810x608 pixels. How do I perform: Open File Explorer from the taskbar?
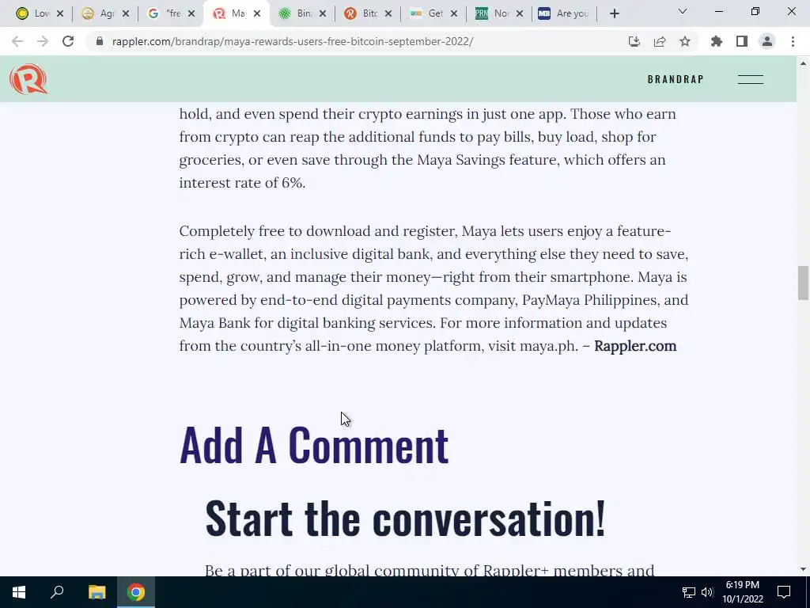pos(97,592)
